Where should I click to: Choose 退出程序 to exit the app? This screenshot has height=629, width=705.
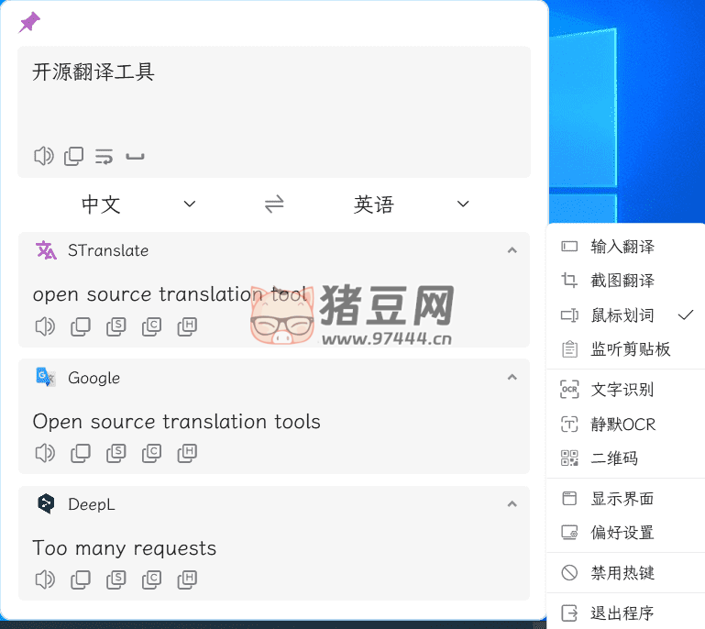622,613
